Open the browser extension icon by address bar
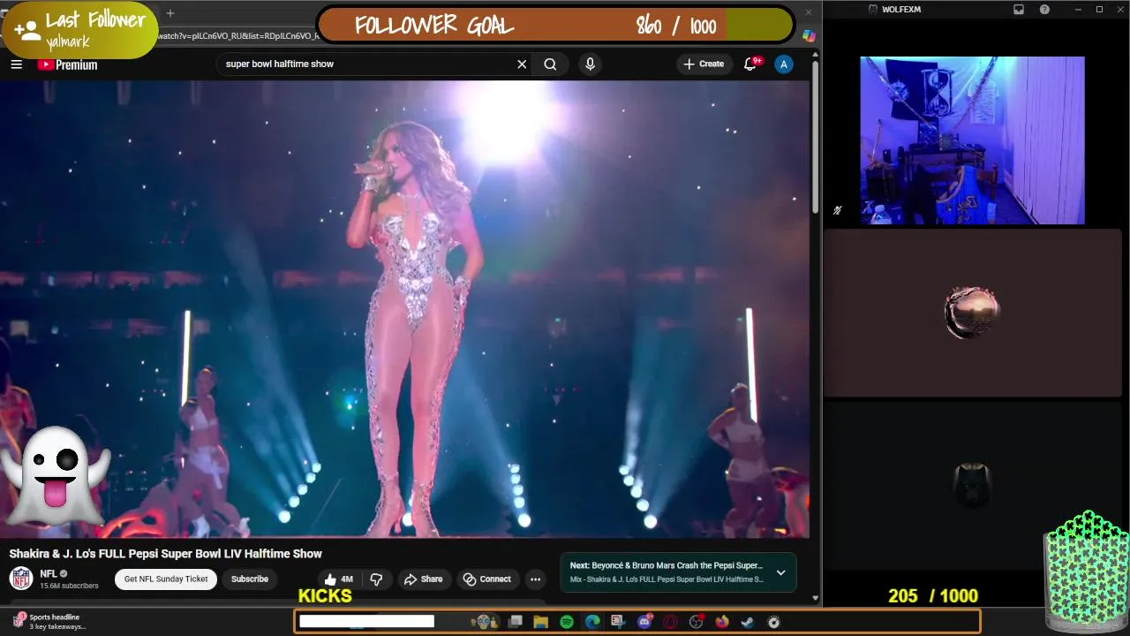The width and height of the screenshot is (1130, 636). point(809,36)
